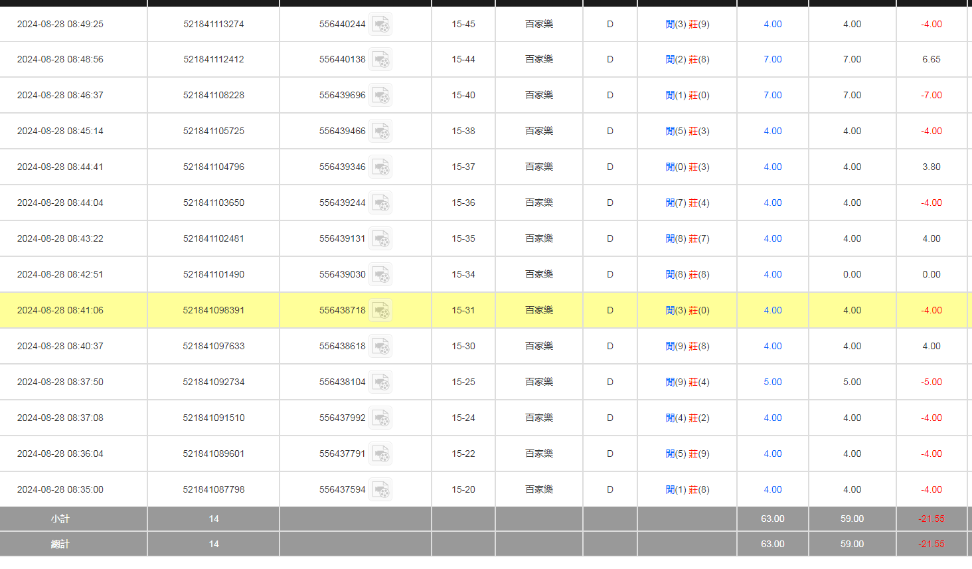This screenshot has height=569, width=972.
Task: Click replay icon next to 556439346
Action: (x=380, y=167)
